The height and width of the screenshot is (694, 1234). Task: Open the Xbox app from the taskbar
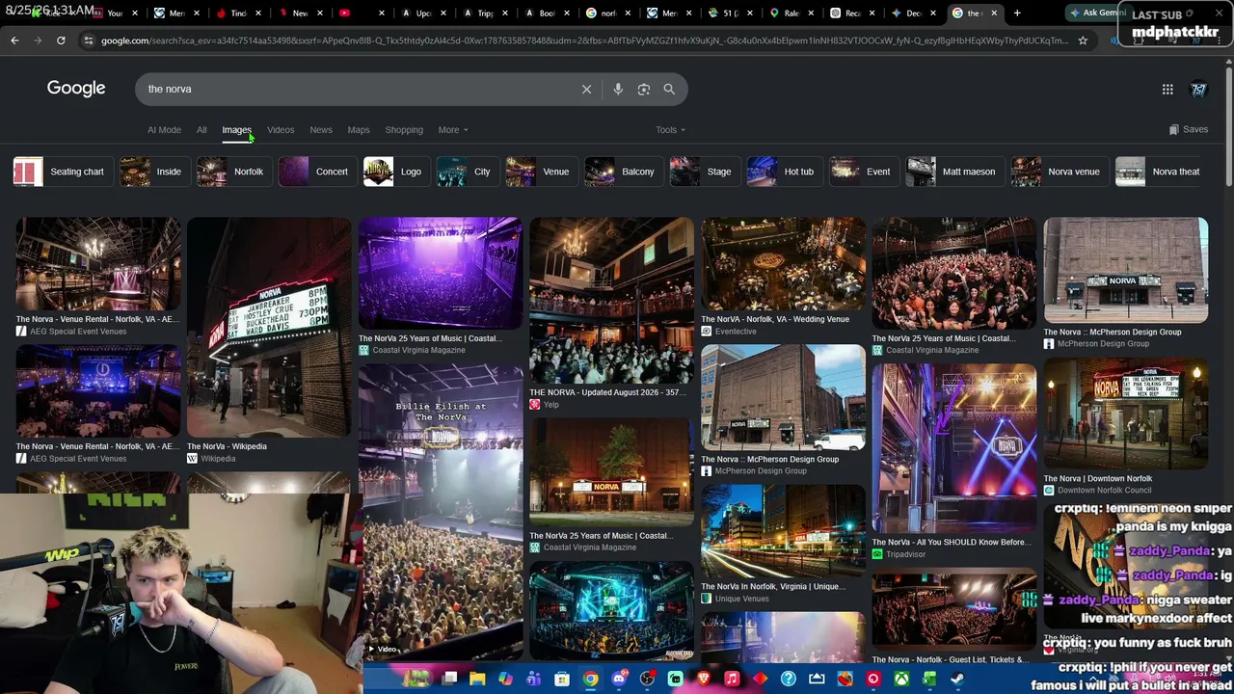click(x=901, y=679)
